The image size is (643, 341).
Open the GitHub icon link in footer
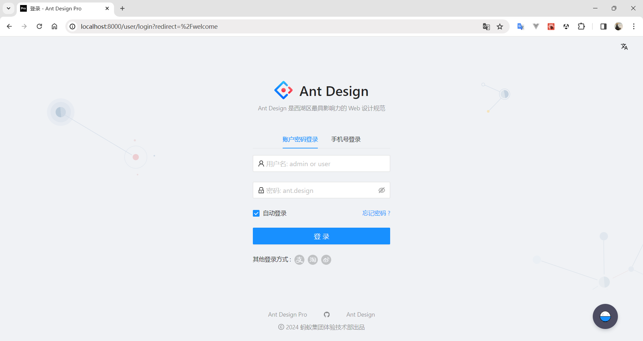(327, 315)
